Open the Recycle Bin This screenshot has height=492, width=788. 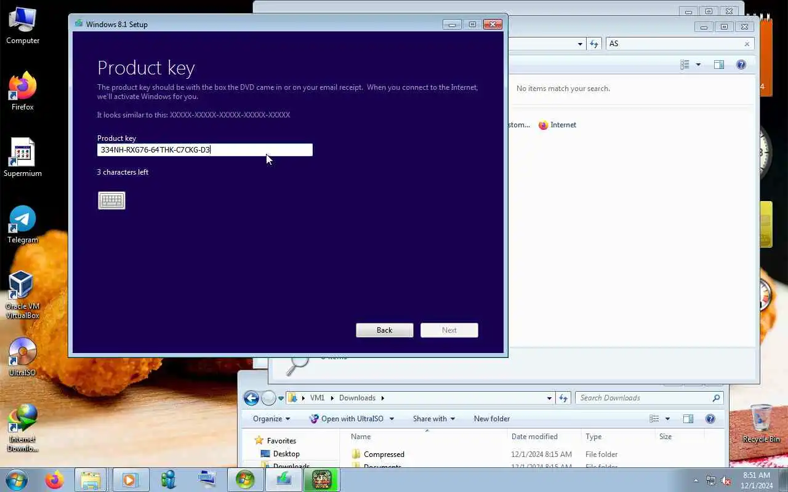pyautogui.click(x=761, y=424)
